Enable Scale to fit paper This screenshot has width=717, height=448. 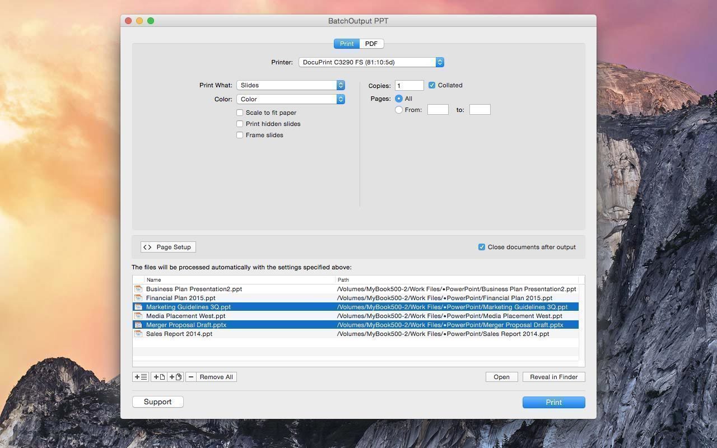tap(240, 113)
